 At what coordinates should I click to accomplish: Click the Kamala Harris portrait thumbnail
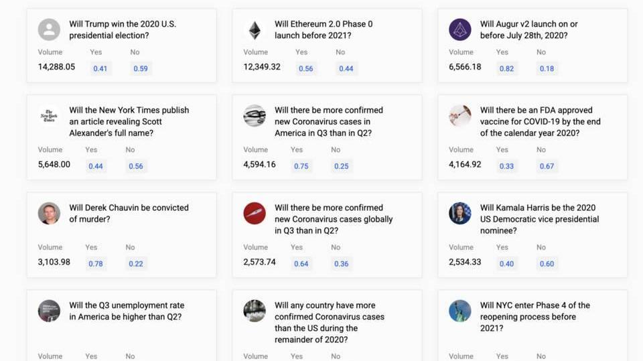point(459,213)
